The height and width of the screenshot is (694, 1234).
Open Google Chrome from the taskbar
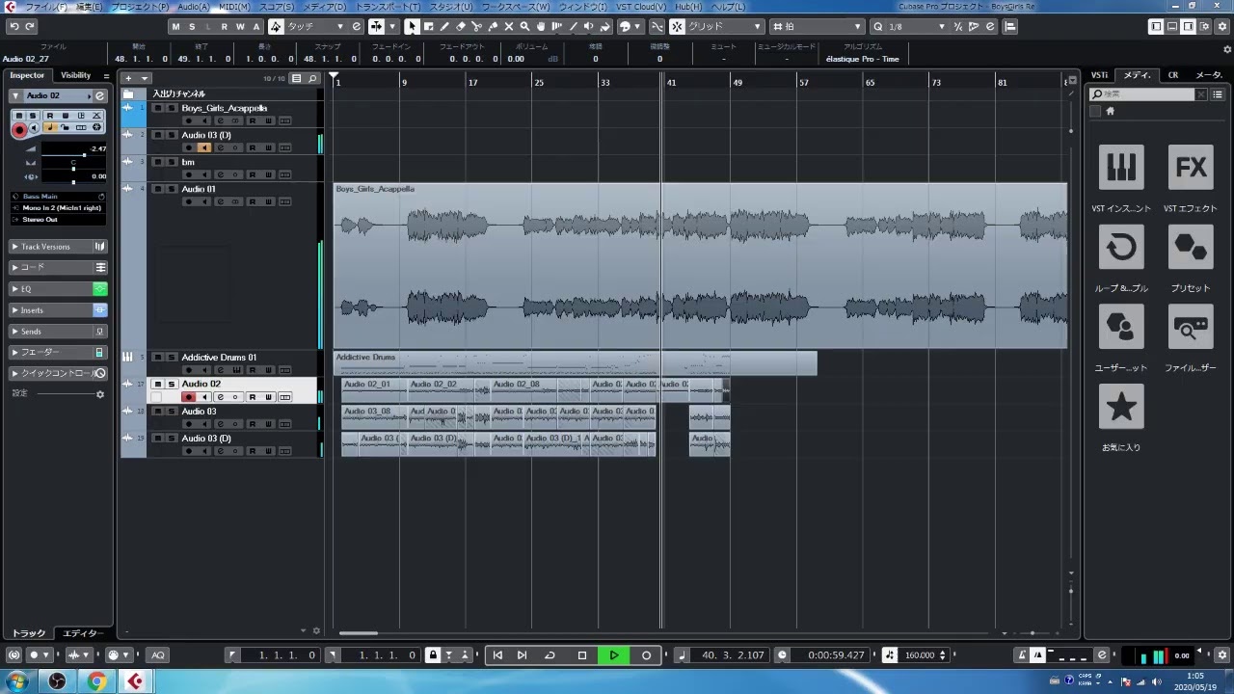coord(96,682)
